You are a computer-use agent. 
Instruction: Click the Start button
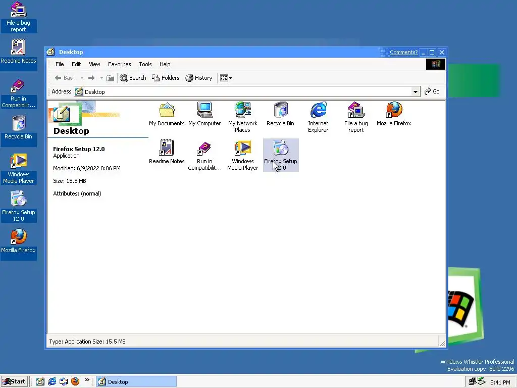click(x=14, y=382)
